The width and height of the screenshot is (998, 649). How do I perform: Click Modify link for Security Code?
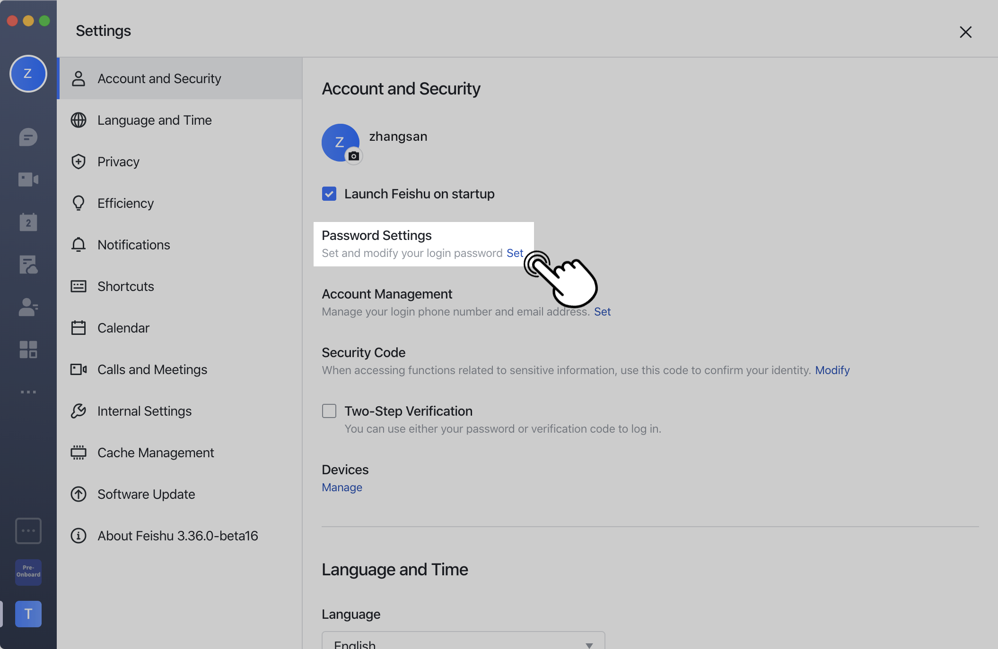tap(832, 370)
